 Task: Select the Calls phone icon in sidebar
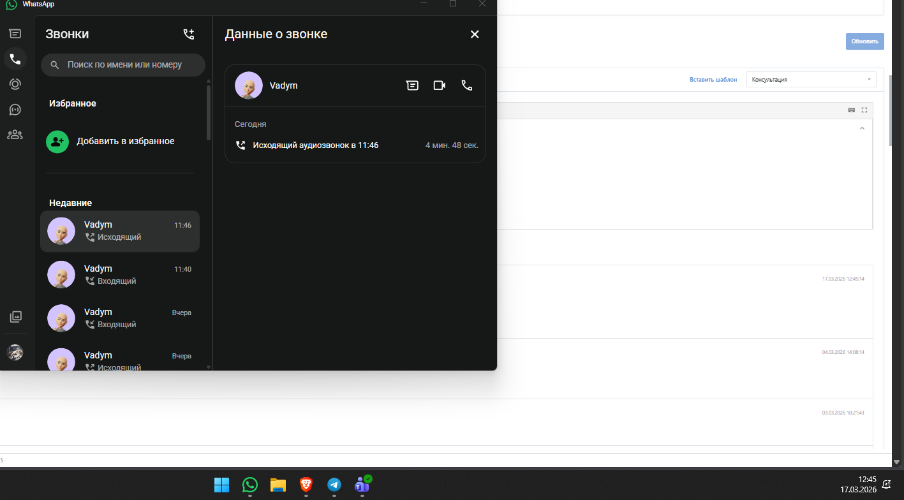pos(15,59)
